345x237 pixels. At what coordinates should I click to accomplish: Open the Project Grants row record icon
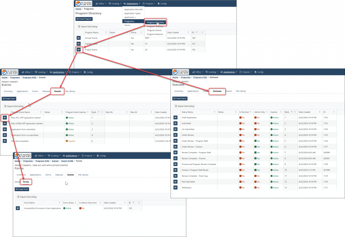[79, 50]
